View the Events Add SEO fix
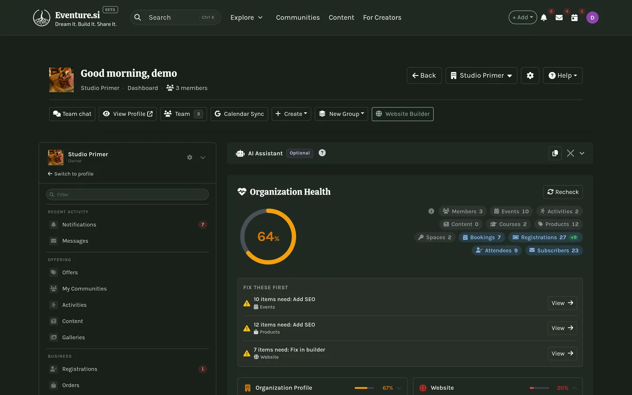Image resolution: width=632 pixels, height=395 pixels. (562, 303)
